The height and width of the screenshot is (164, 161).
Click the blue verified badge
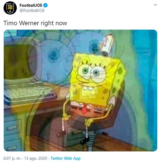pyautogui.click(x=46, y=5)
